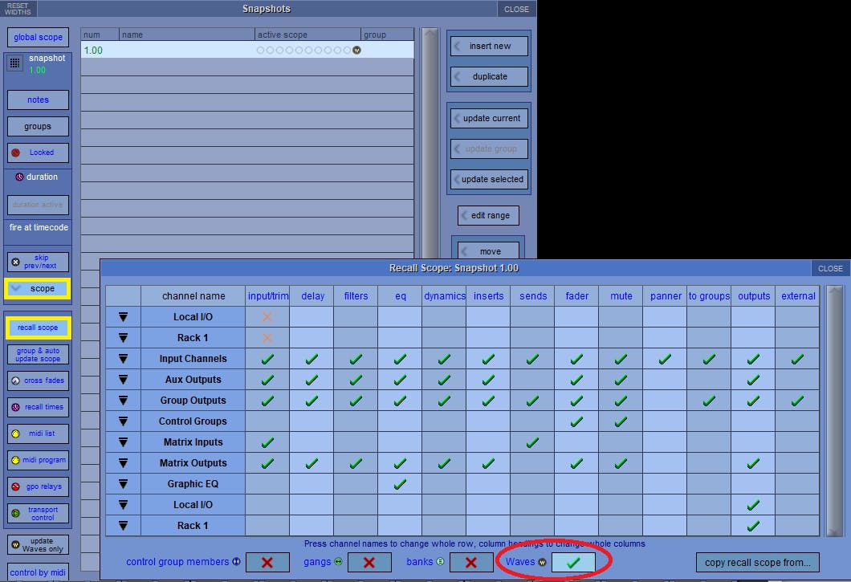Disable the Waves recall scope checkmark
851x582 pixels.
click(x=573, y=562)
